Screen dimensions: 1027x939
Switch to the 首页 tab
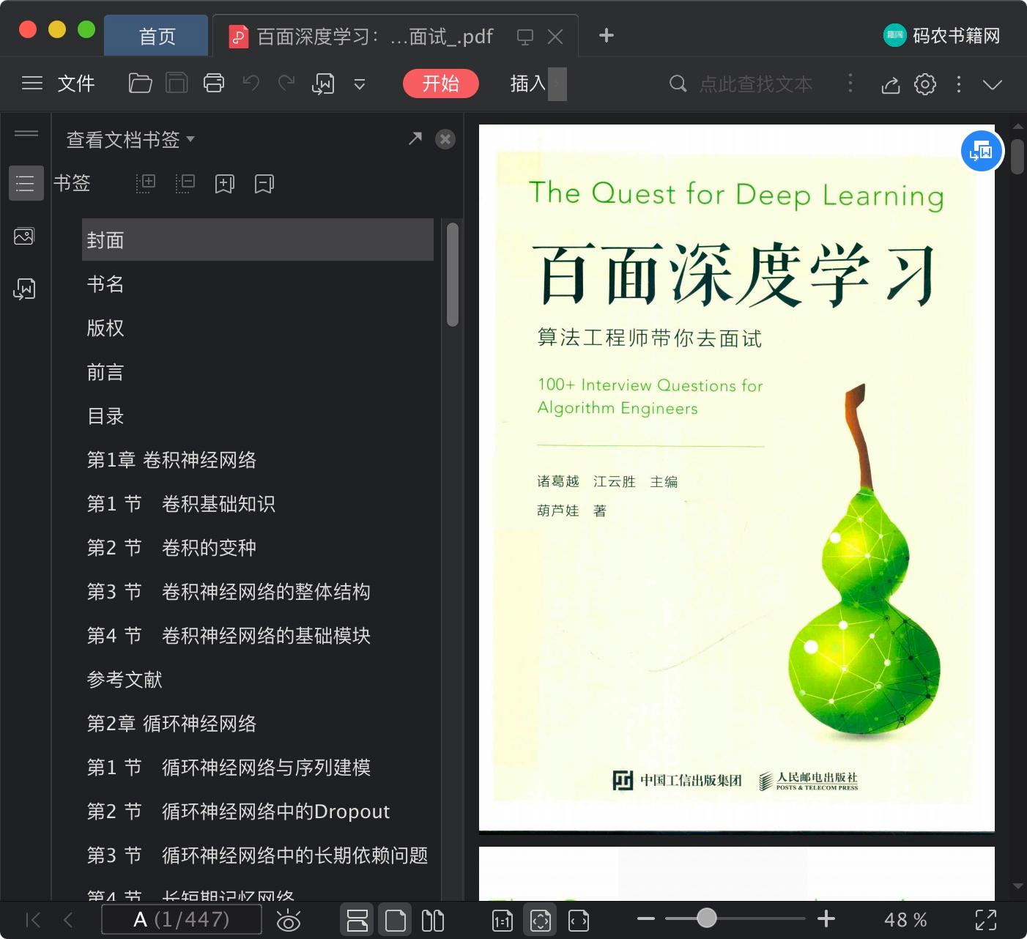[x=157, y=36]
